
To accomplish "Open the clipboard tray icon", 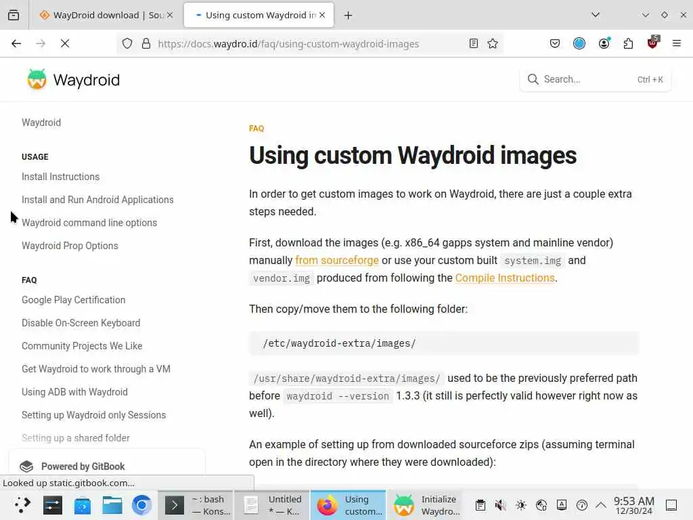I will click(x=480, y=505).
